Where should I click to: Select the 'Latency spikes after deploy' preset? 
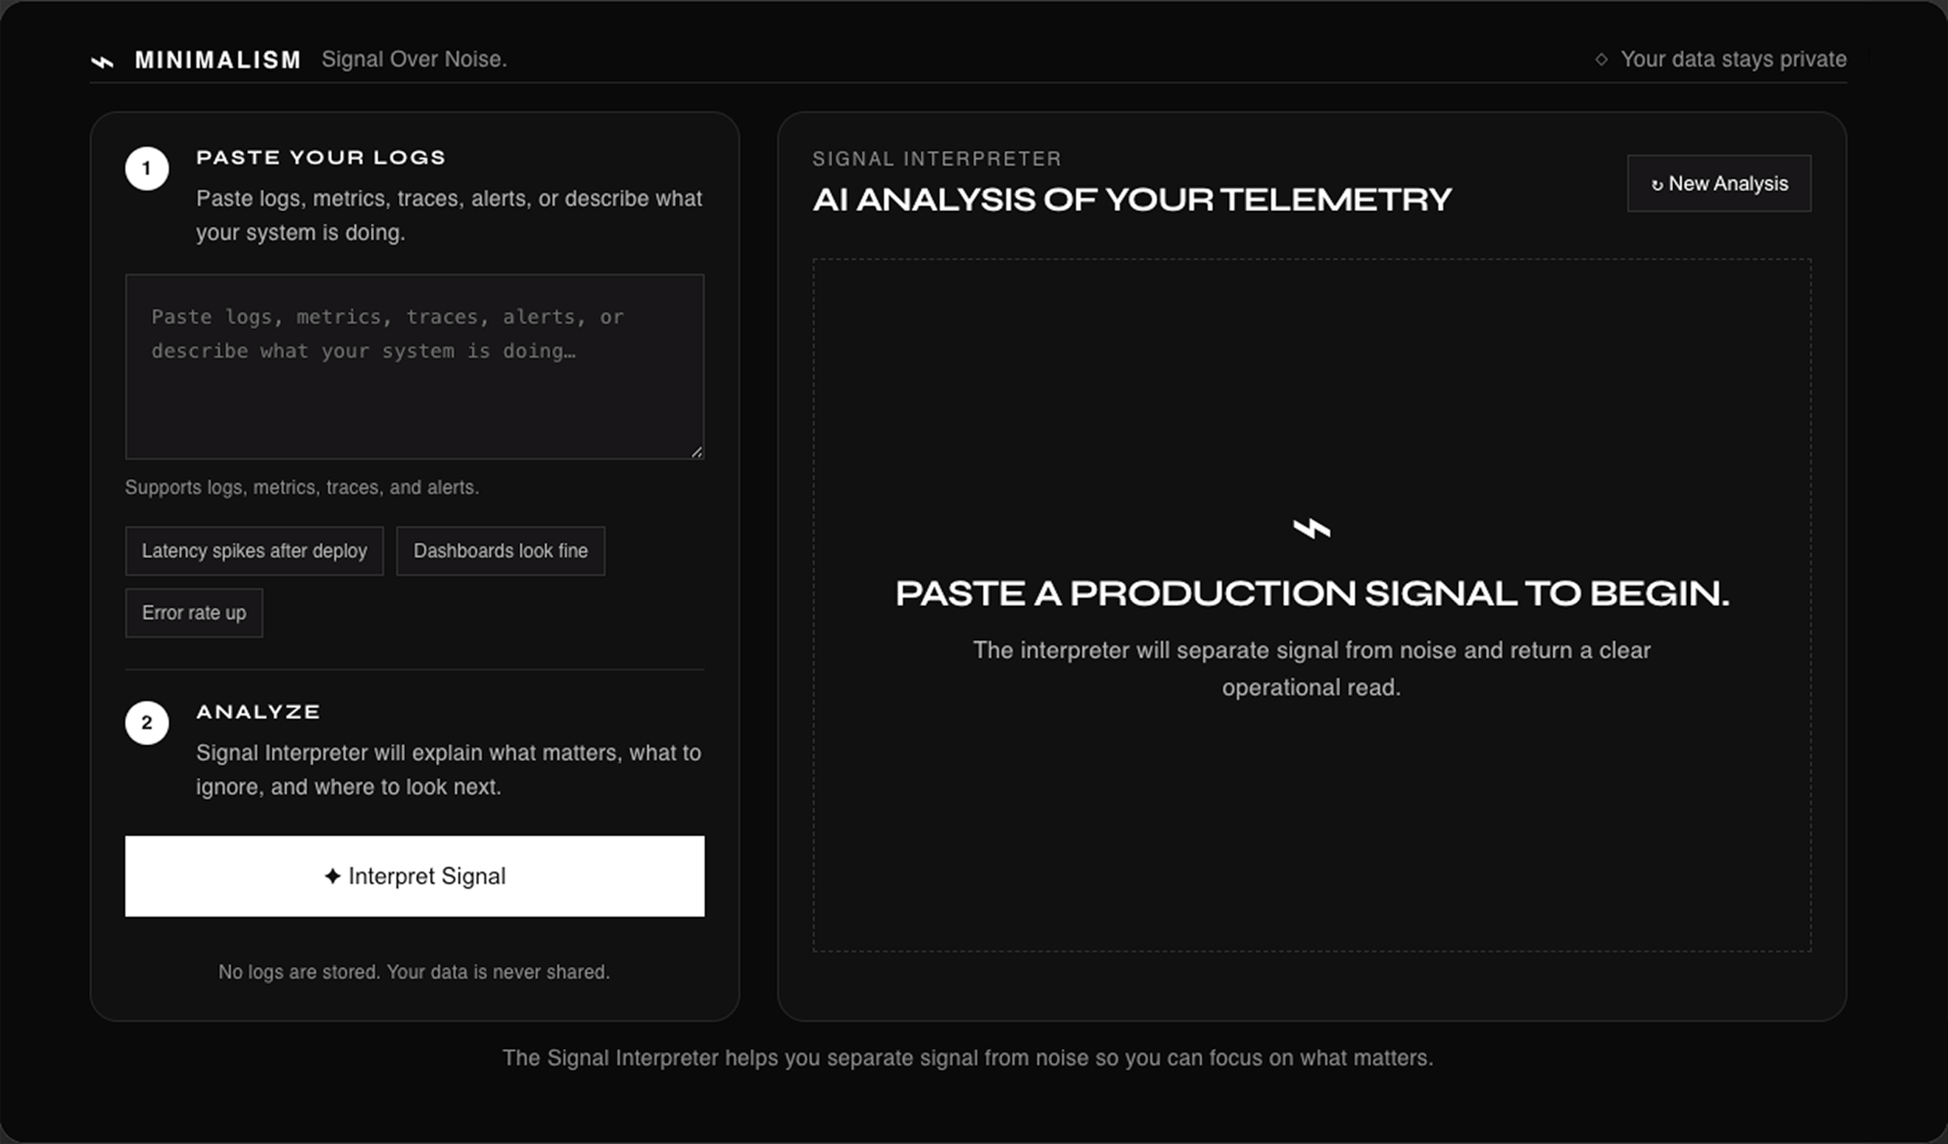(254, 551)
